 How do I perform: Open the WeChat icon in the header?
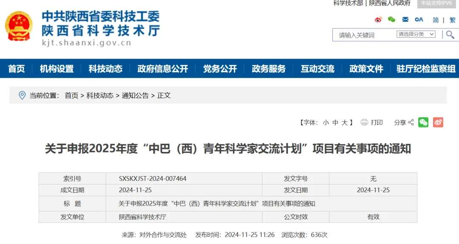click(x=391, y=20)
